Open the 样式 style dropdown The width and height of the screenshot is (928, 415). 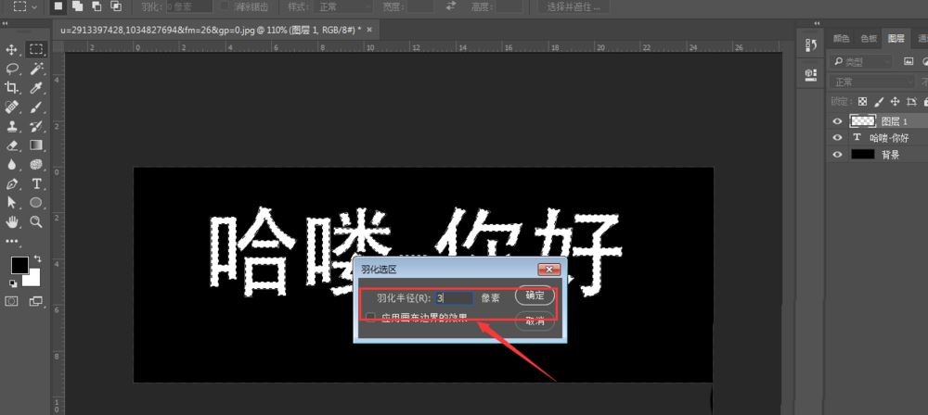344,7
